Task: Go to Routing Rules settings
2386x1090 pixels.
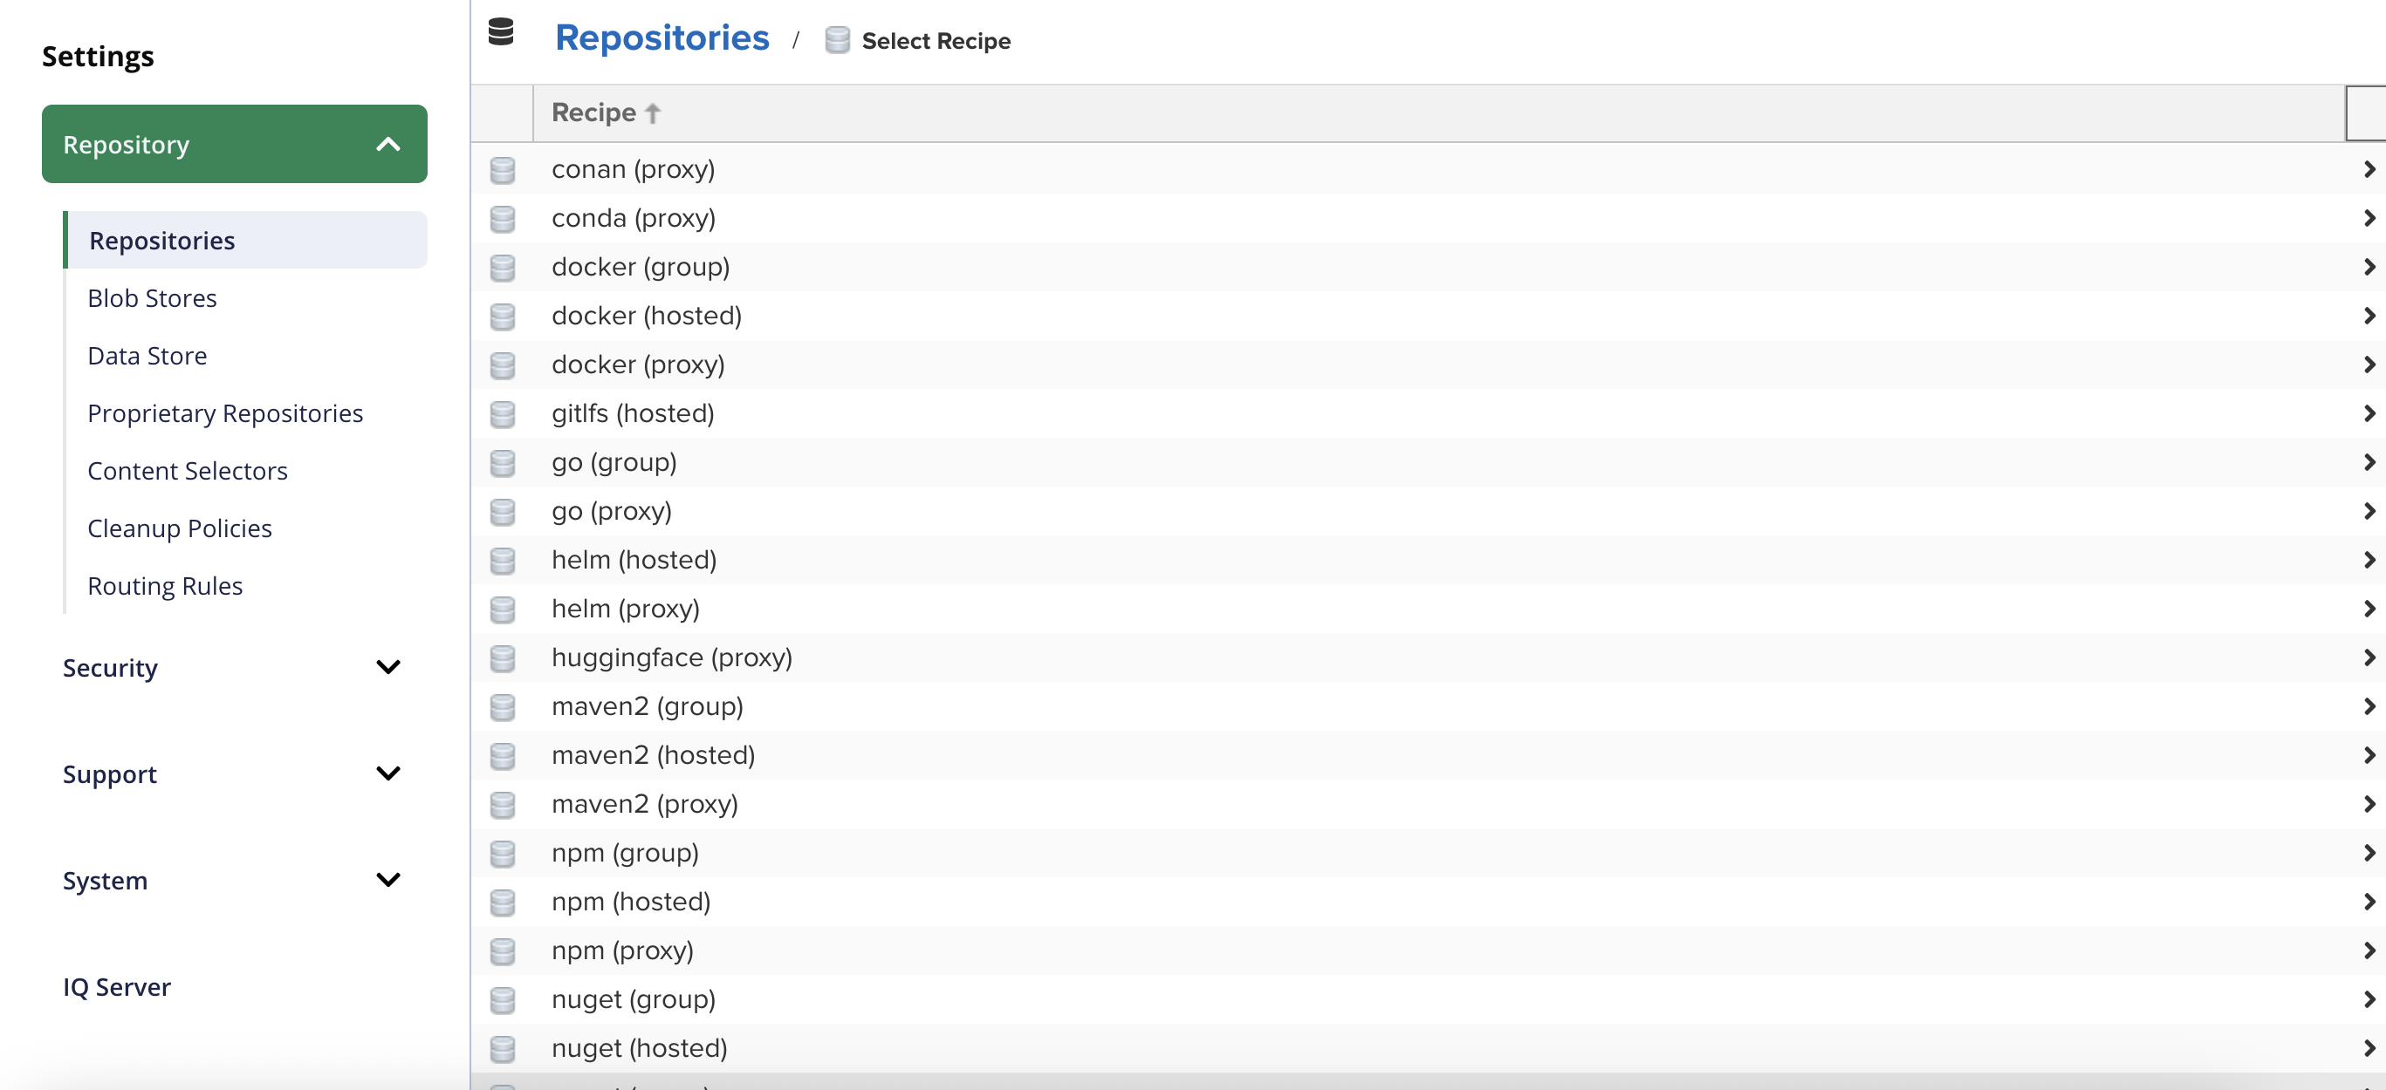Action: (x=165, y=586)
